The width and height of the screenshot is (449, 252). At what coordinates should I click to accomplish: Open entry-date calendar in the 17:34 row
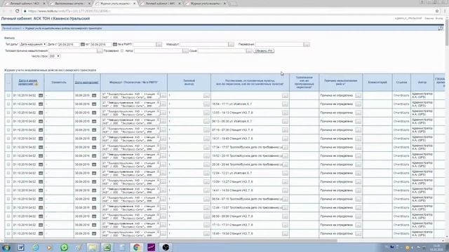(x=41, y=147)
